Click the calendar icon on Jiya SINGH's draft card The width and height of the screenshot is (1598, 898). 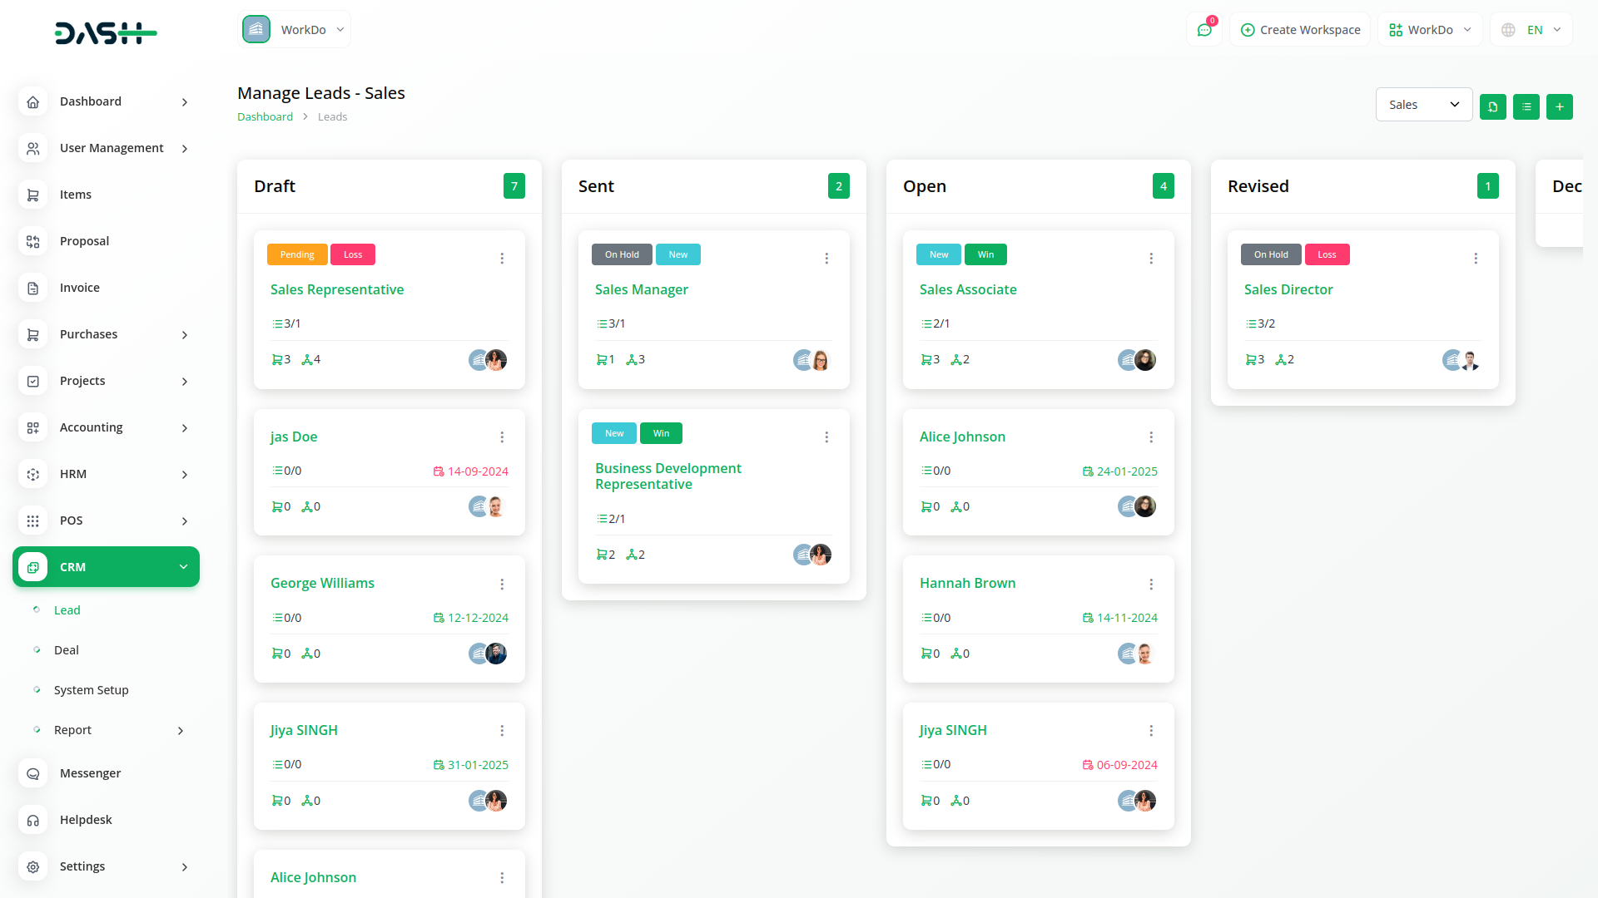pos(439,764)
